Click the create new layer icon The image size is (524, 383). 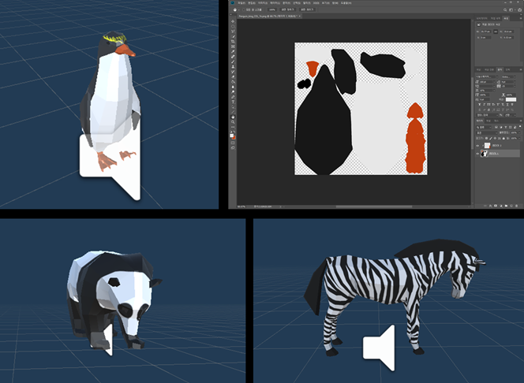(x=511, y=206)
